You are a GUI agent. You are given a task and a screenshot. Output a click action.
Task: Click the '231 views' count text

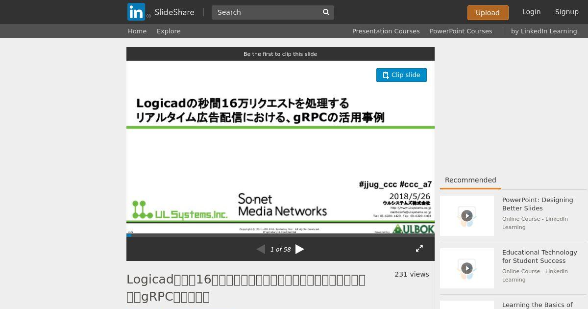pyautogui.click(x=412, y=274)
